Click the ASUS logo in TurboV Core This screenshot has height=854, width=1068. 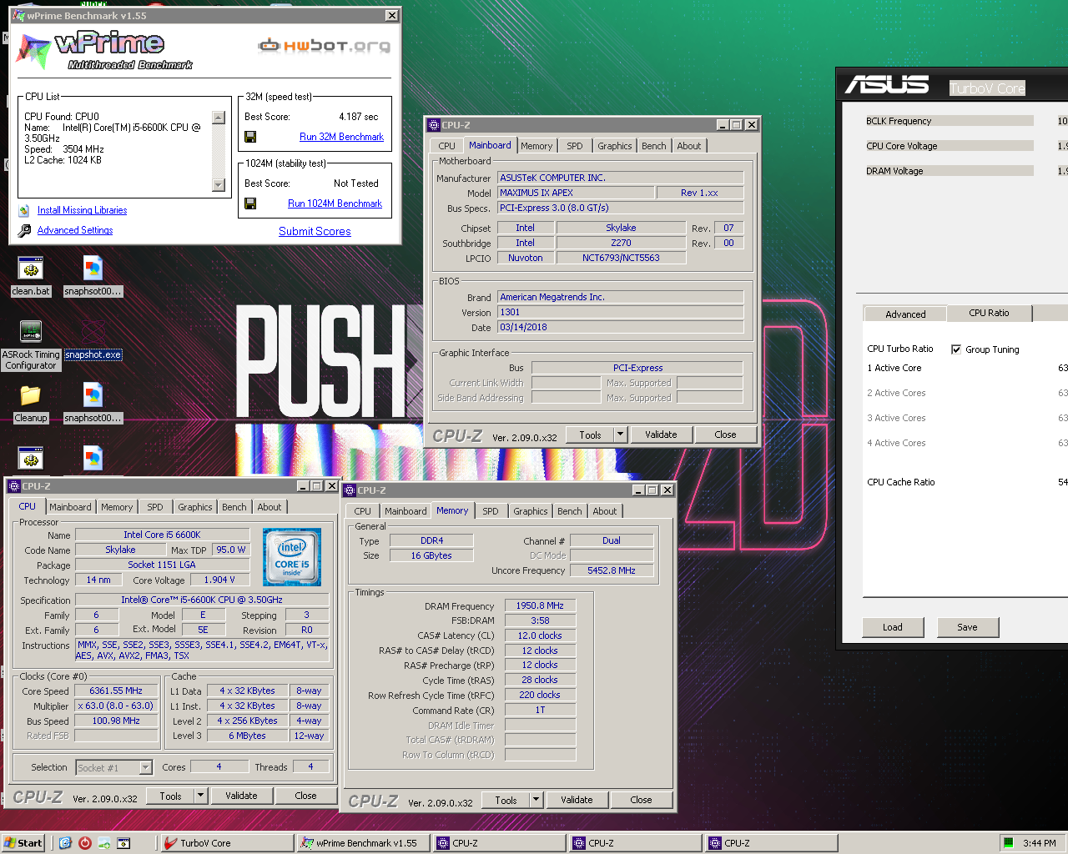coord(886,85)
